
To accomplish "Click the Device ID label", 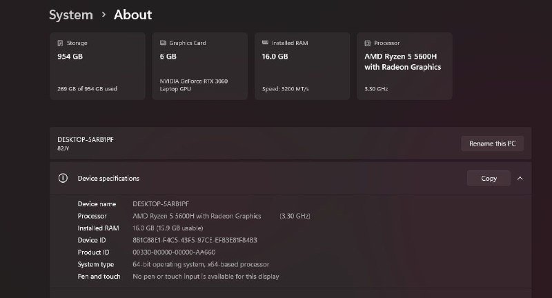I will [92, 240].
